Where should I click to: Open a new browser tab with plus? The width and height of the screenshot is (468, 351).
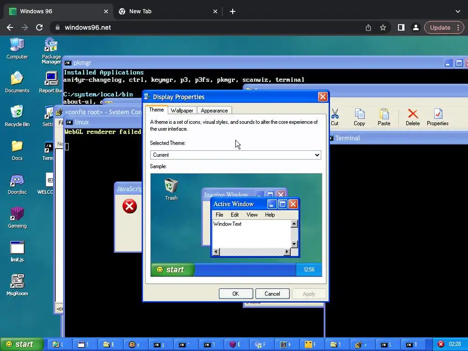point(233,11)
